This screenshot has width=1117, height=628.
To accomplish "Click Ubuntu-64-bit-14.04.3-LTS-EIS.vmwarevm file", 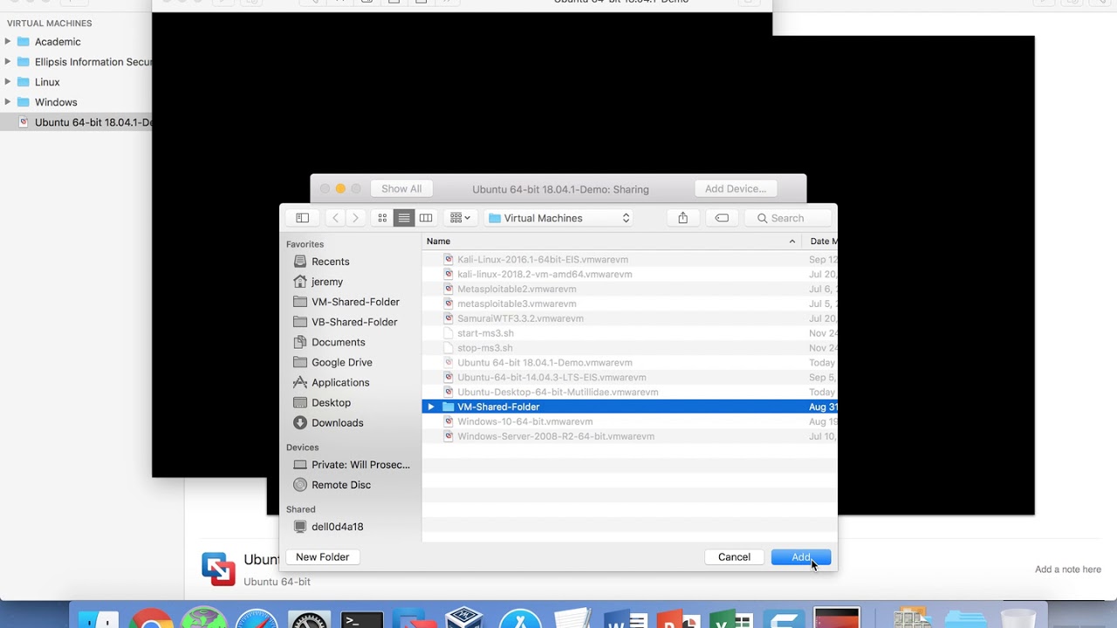I will pos(552,378).
